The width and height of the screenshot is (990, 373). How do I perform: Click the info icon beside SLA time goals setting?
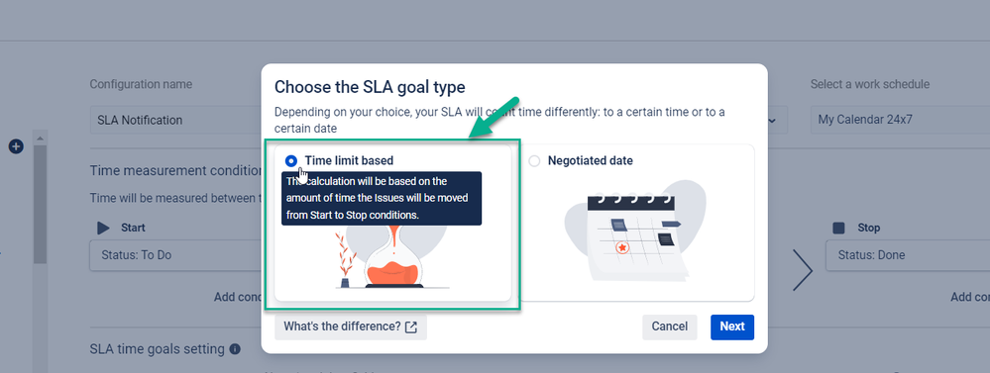[x=235, y=348]
